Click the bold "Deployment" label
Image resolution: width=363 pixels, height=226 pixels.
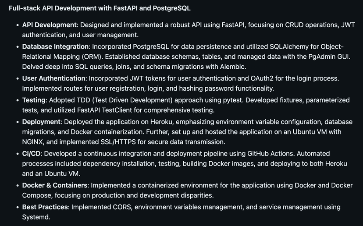41,121
